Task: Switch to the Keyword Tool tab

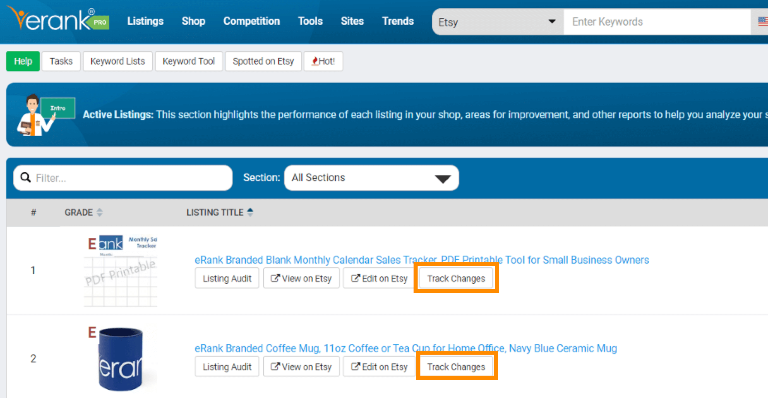Action: click(x=189, y=61)
